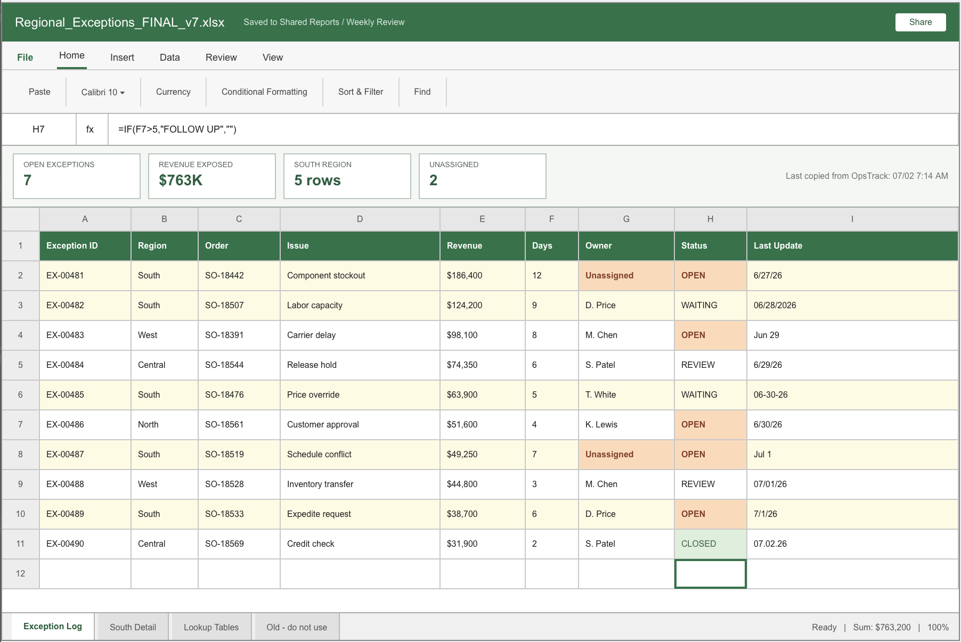The height and width of the screenshot is (642, 961).
Task: Click the K. Lewis owner cell
Action: pyautogui.click(x=626, y=424)
